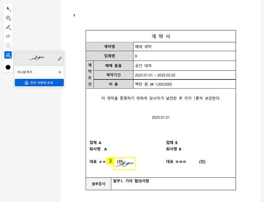Open the comment tool
Screen dimensions: 264x202
tap(8, 18)
